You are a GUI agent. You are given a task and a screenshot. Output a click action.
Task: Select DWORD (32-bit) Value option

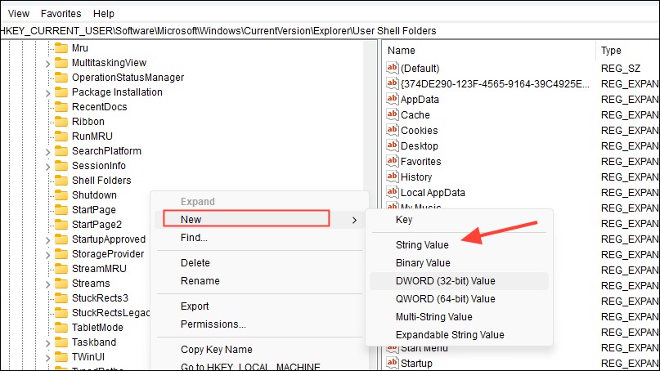[446, 281]
